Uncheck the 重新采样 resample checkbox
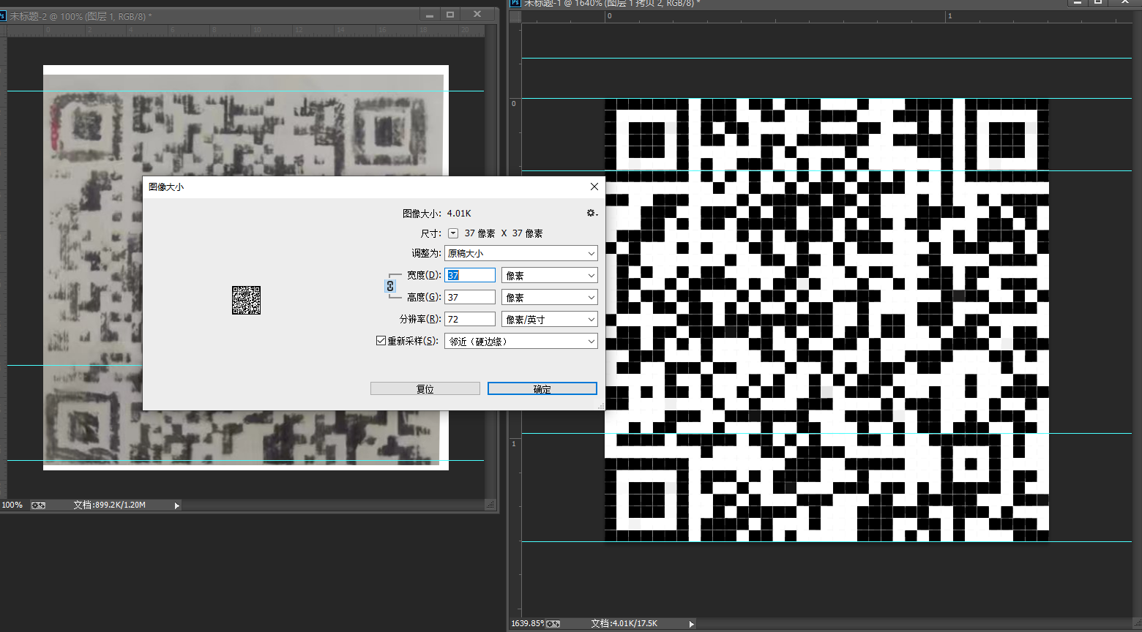Image resolution: width=1142 pixels, height=632 pixels. 381,341
